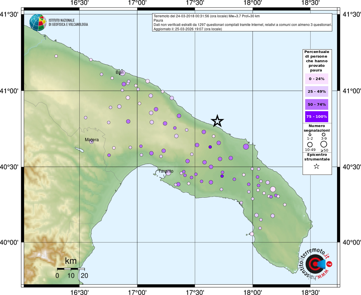
Task: Click the 50 - 74% legend color swatch
Action: pos(316,104)
